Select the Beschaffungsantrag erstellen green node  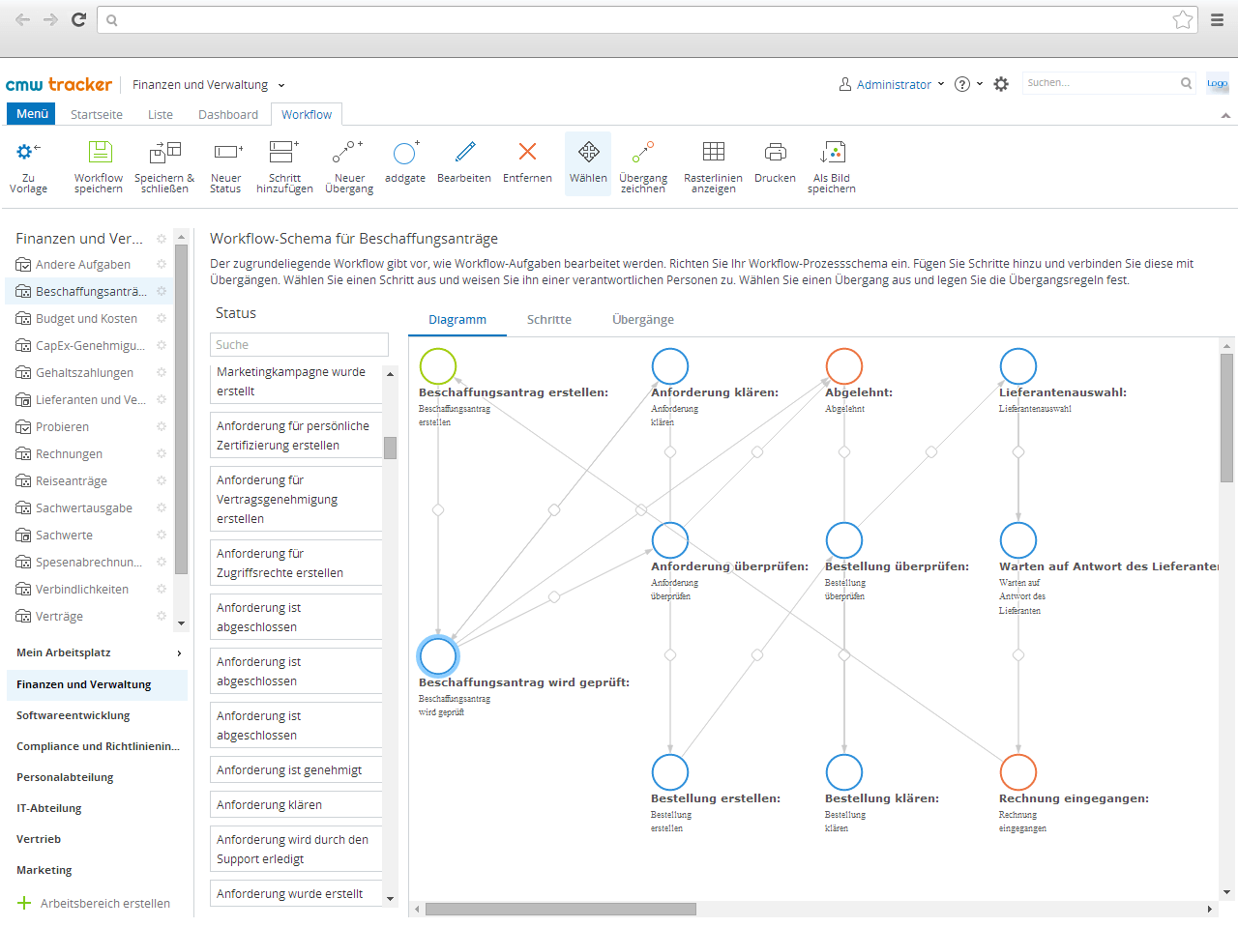point(438,366)
